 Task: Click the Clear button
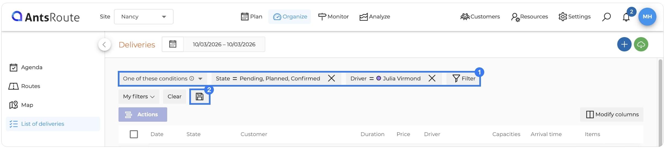point(174,96)
